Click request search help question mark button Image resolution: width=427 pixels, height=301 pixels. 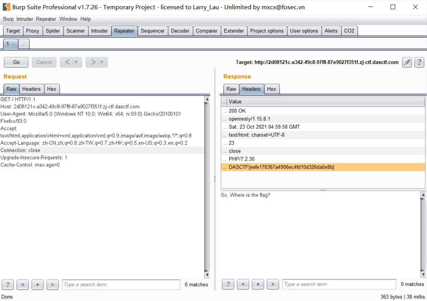pos(8,285)
